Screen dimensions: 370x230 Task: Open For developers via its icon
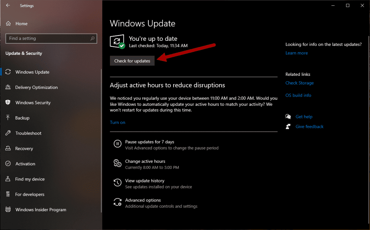point(8,194)
